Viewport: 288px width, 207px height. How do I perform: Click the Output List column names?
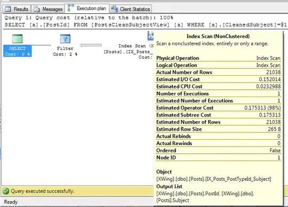tap(205, 197)
